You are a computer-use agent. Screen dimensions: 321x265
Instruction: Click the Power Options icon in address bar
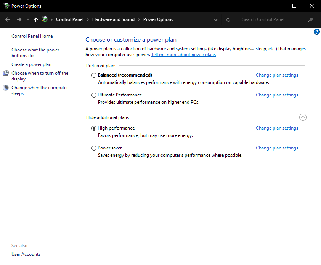(x=45, y=19)
